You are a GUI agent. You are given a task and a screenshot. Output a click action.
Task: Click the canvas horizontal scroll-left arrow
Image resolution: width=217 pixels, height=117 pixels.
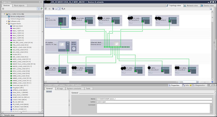(x=45, y=82)
